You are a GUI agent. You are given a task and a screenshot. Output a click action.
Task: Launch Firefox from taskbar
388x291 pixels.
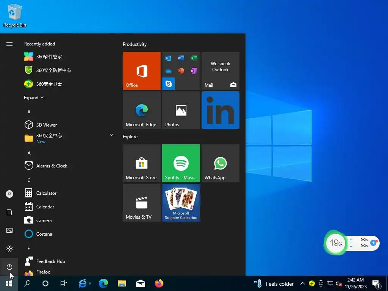159,283
